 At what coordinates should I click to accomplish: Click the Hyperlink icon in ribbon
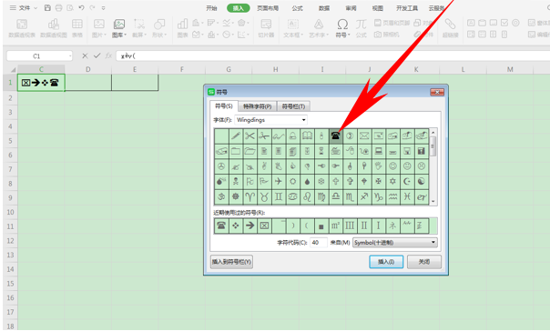pos(451,28)
